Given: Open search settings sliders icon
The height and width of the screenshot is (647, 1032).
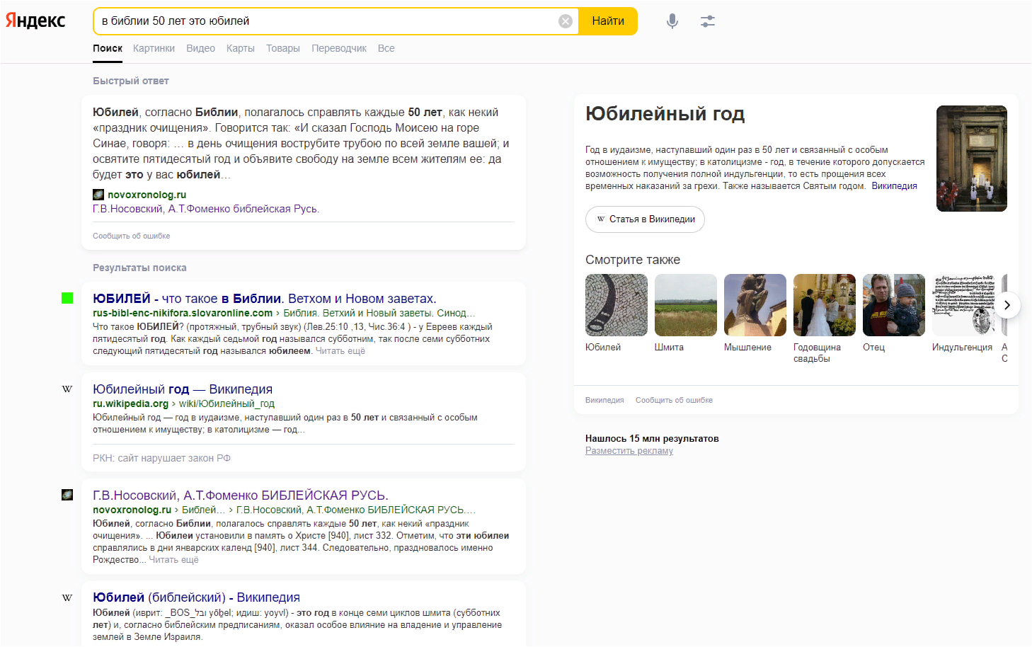Looking at the screenshot, I should click(x=707, y=21).
